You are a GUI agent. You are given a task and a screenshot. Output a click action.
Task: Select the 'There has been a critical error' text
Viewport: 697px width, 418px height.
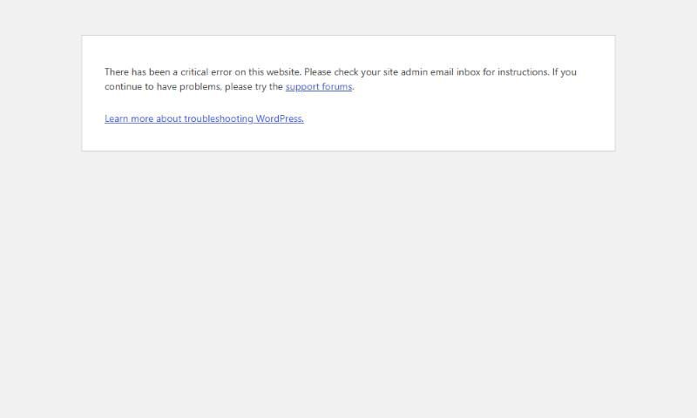pyautogui.click(x=168, y=72)
